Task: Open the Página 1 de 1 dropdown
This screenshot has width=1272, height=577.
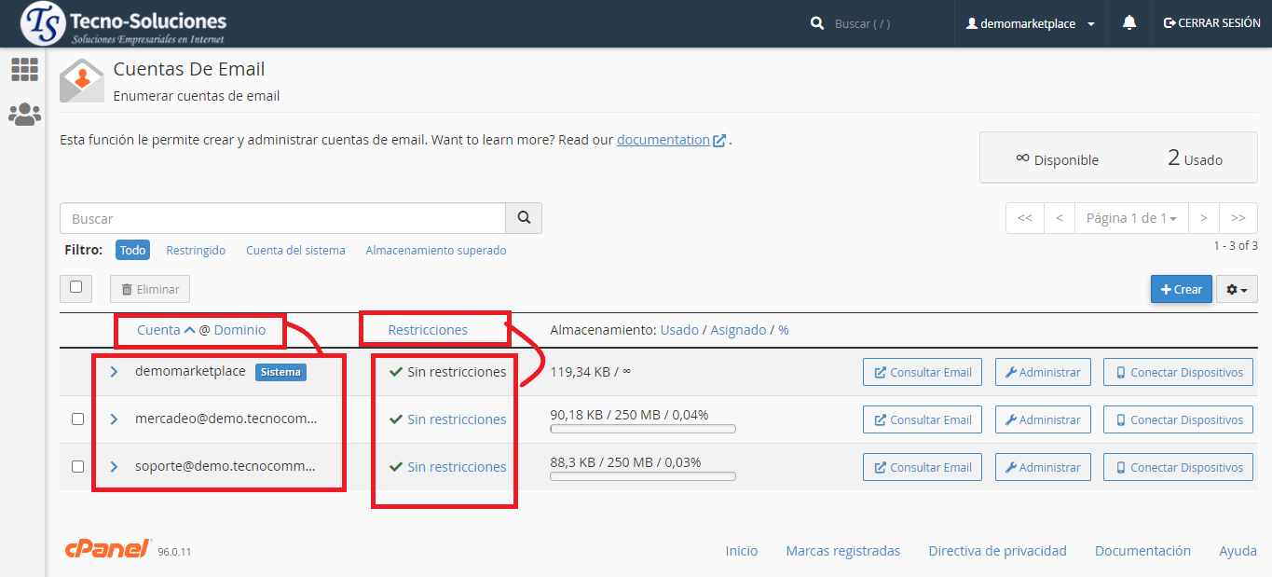Action: (1131, 218)
